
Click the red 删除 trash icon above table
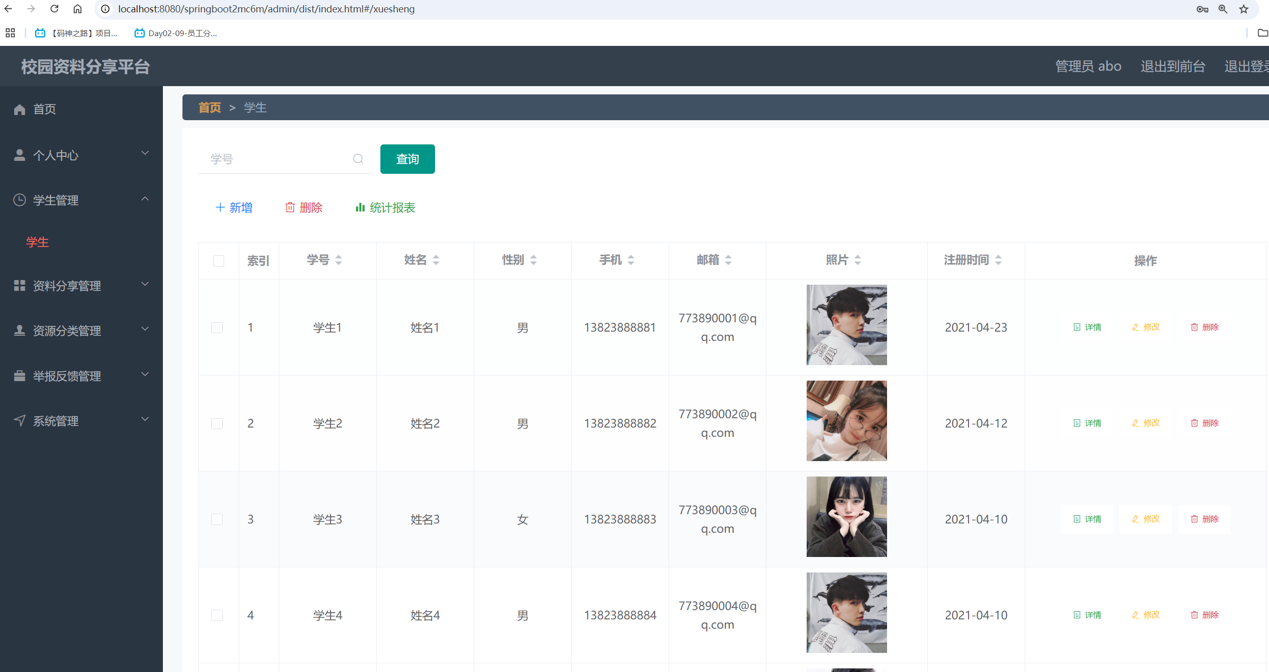(290, 207)
